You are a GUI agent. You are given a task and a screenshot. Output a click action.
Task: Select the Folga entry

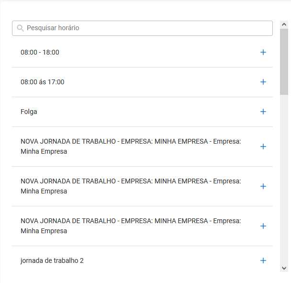tap(29, 112)
